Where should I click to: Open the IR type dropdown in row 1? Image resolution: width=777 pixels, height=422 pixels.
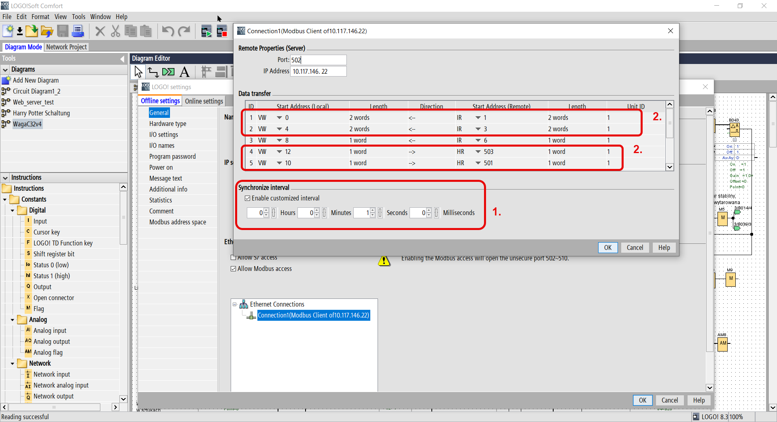click(478, 118)
